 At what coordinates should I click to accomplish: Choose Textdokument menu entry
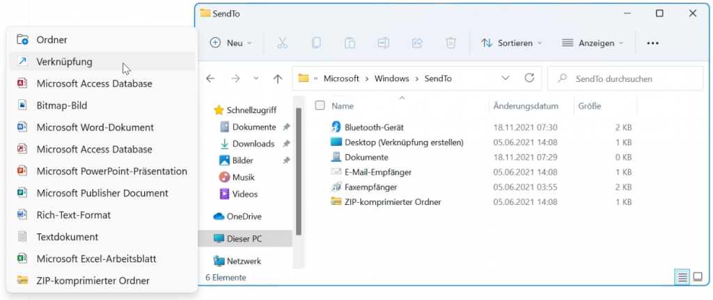102,237
